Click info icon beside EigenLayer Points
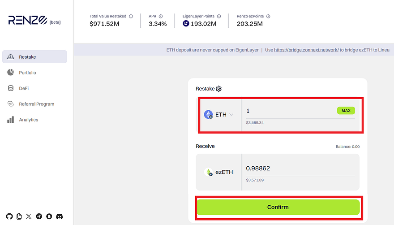 coord(219,16)
